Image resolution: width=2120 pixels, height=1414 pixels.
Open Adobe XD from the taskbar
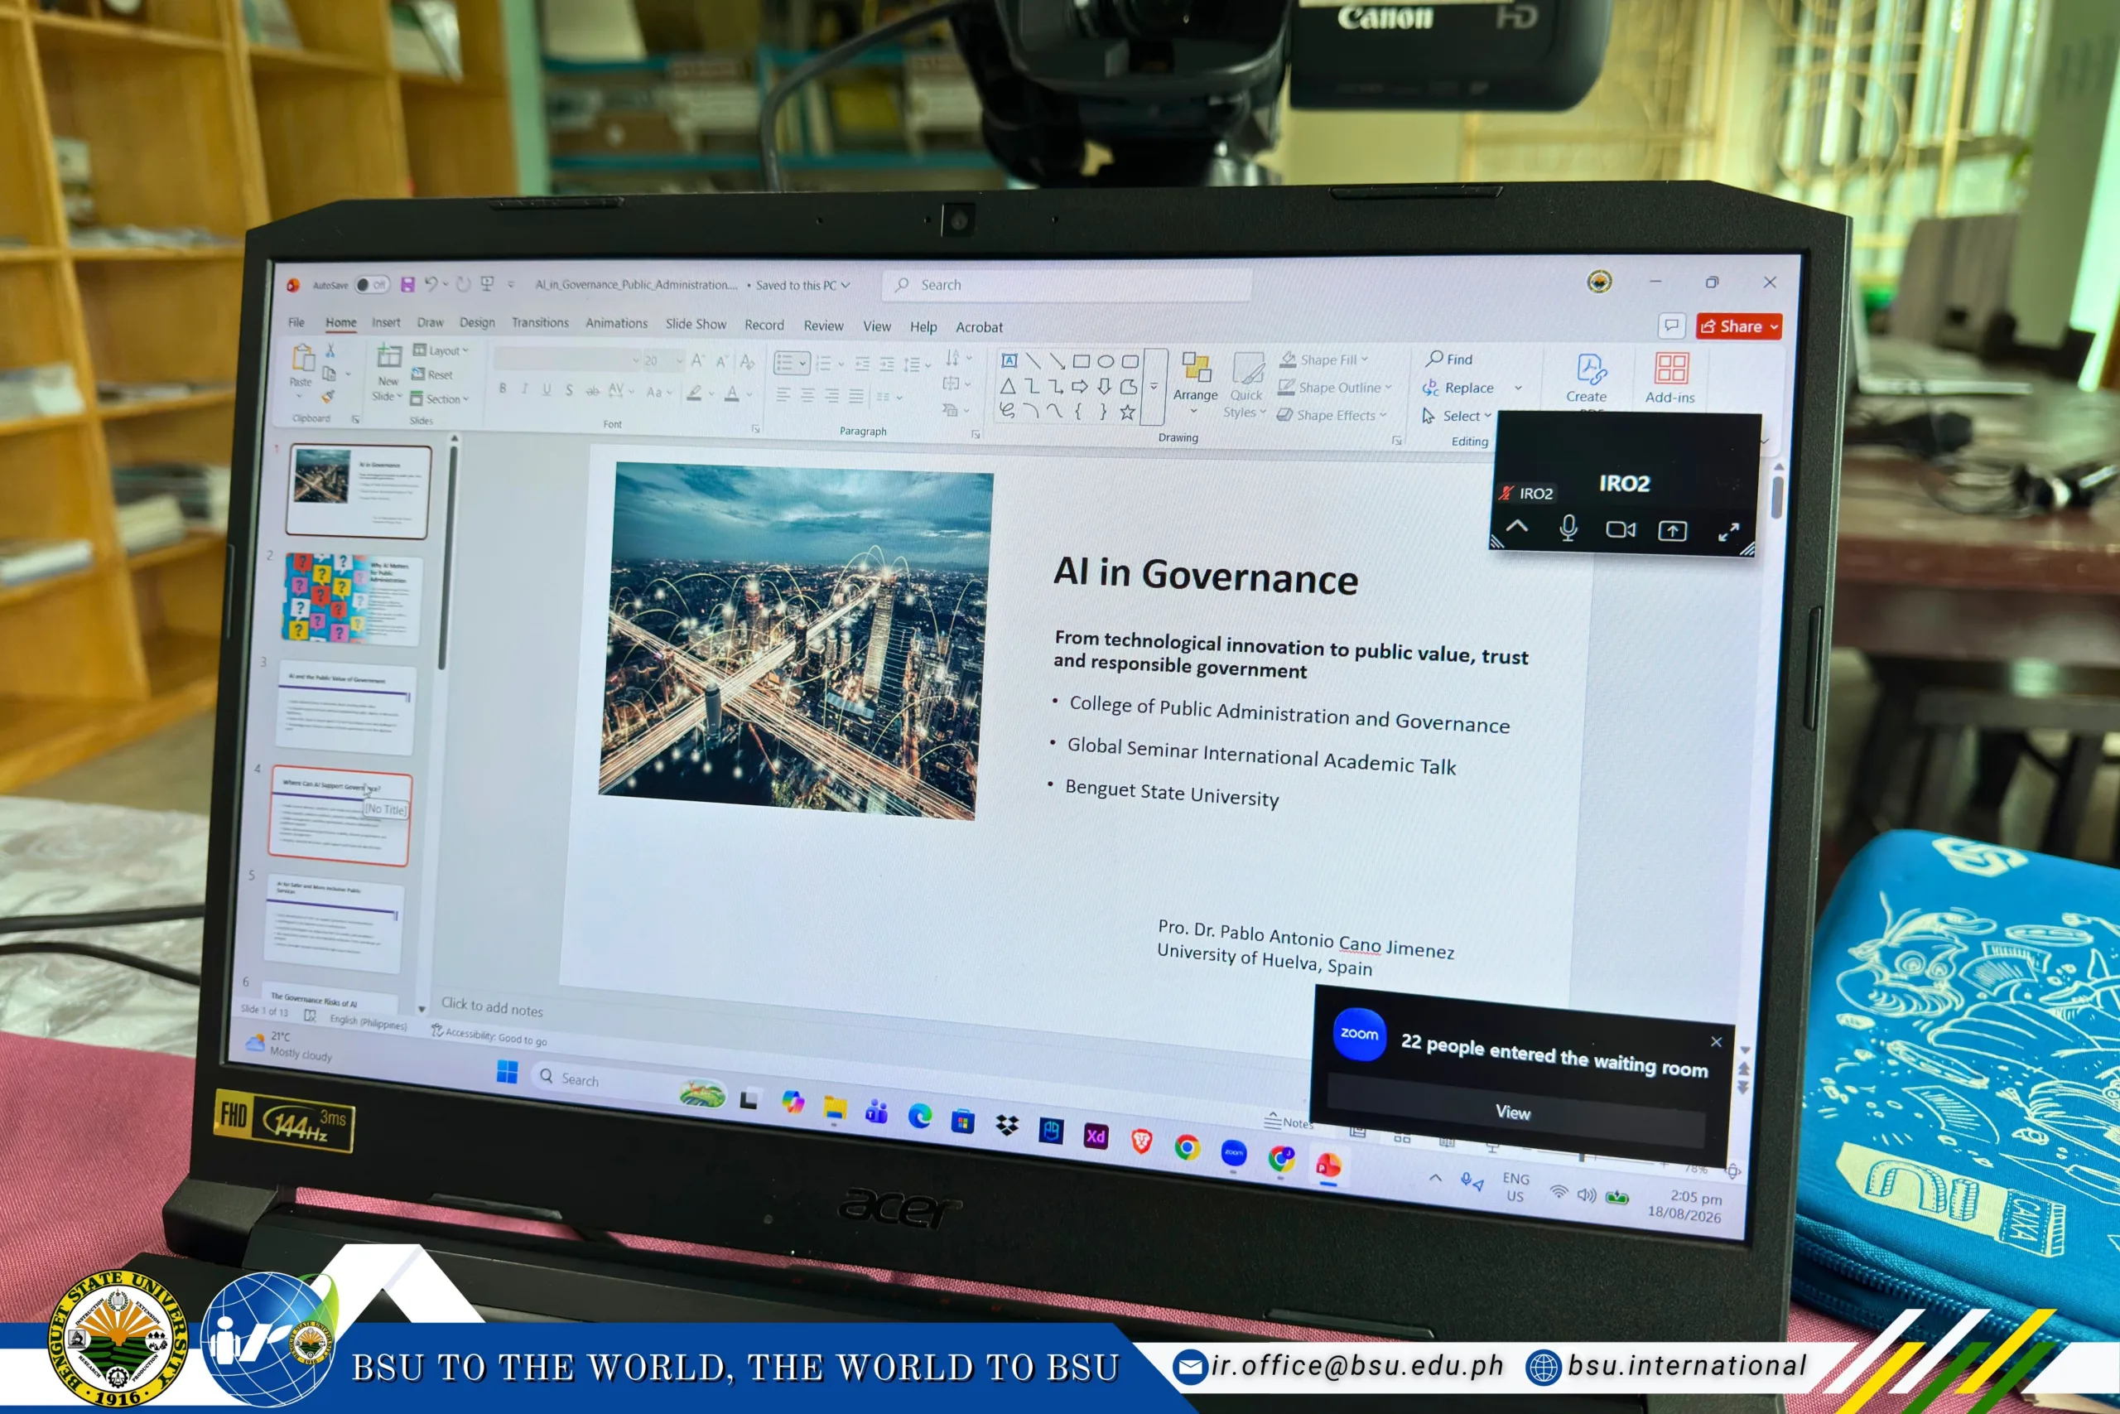pyautogui.click(x=1095, y=1137)
